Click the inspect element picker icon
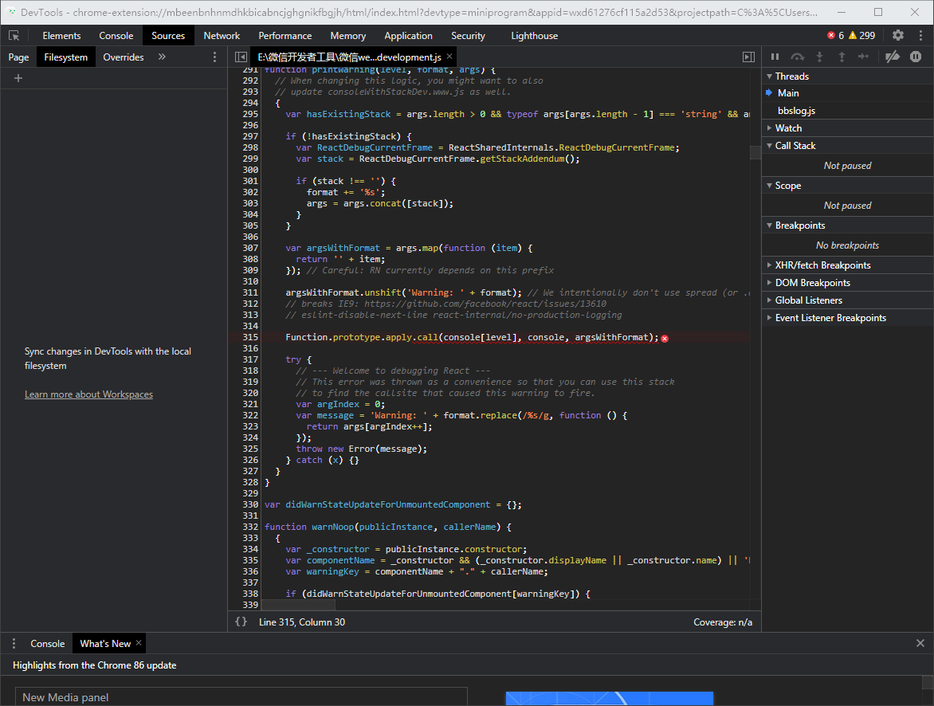934x706 pixels. pyautogui.click(x=14, y=36)
